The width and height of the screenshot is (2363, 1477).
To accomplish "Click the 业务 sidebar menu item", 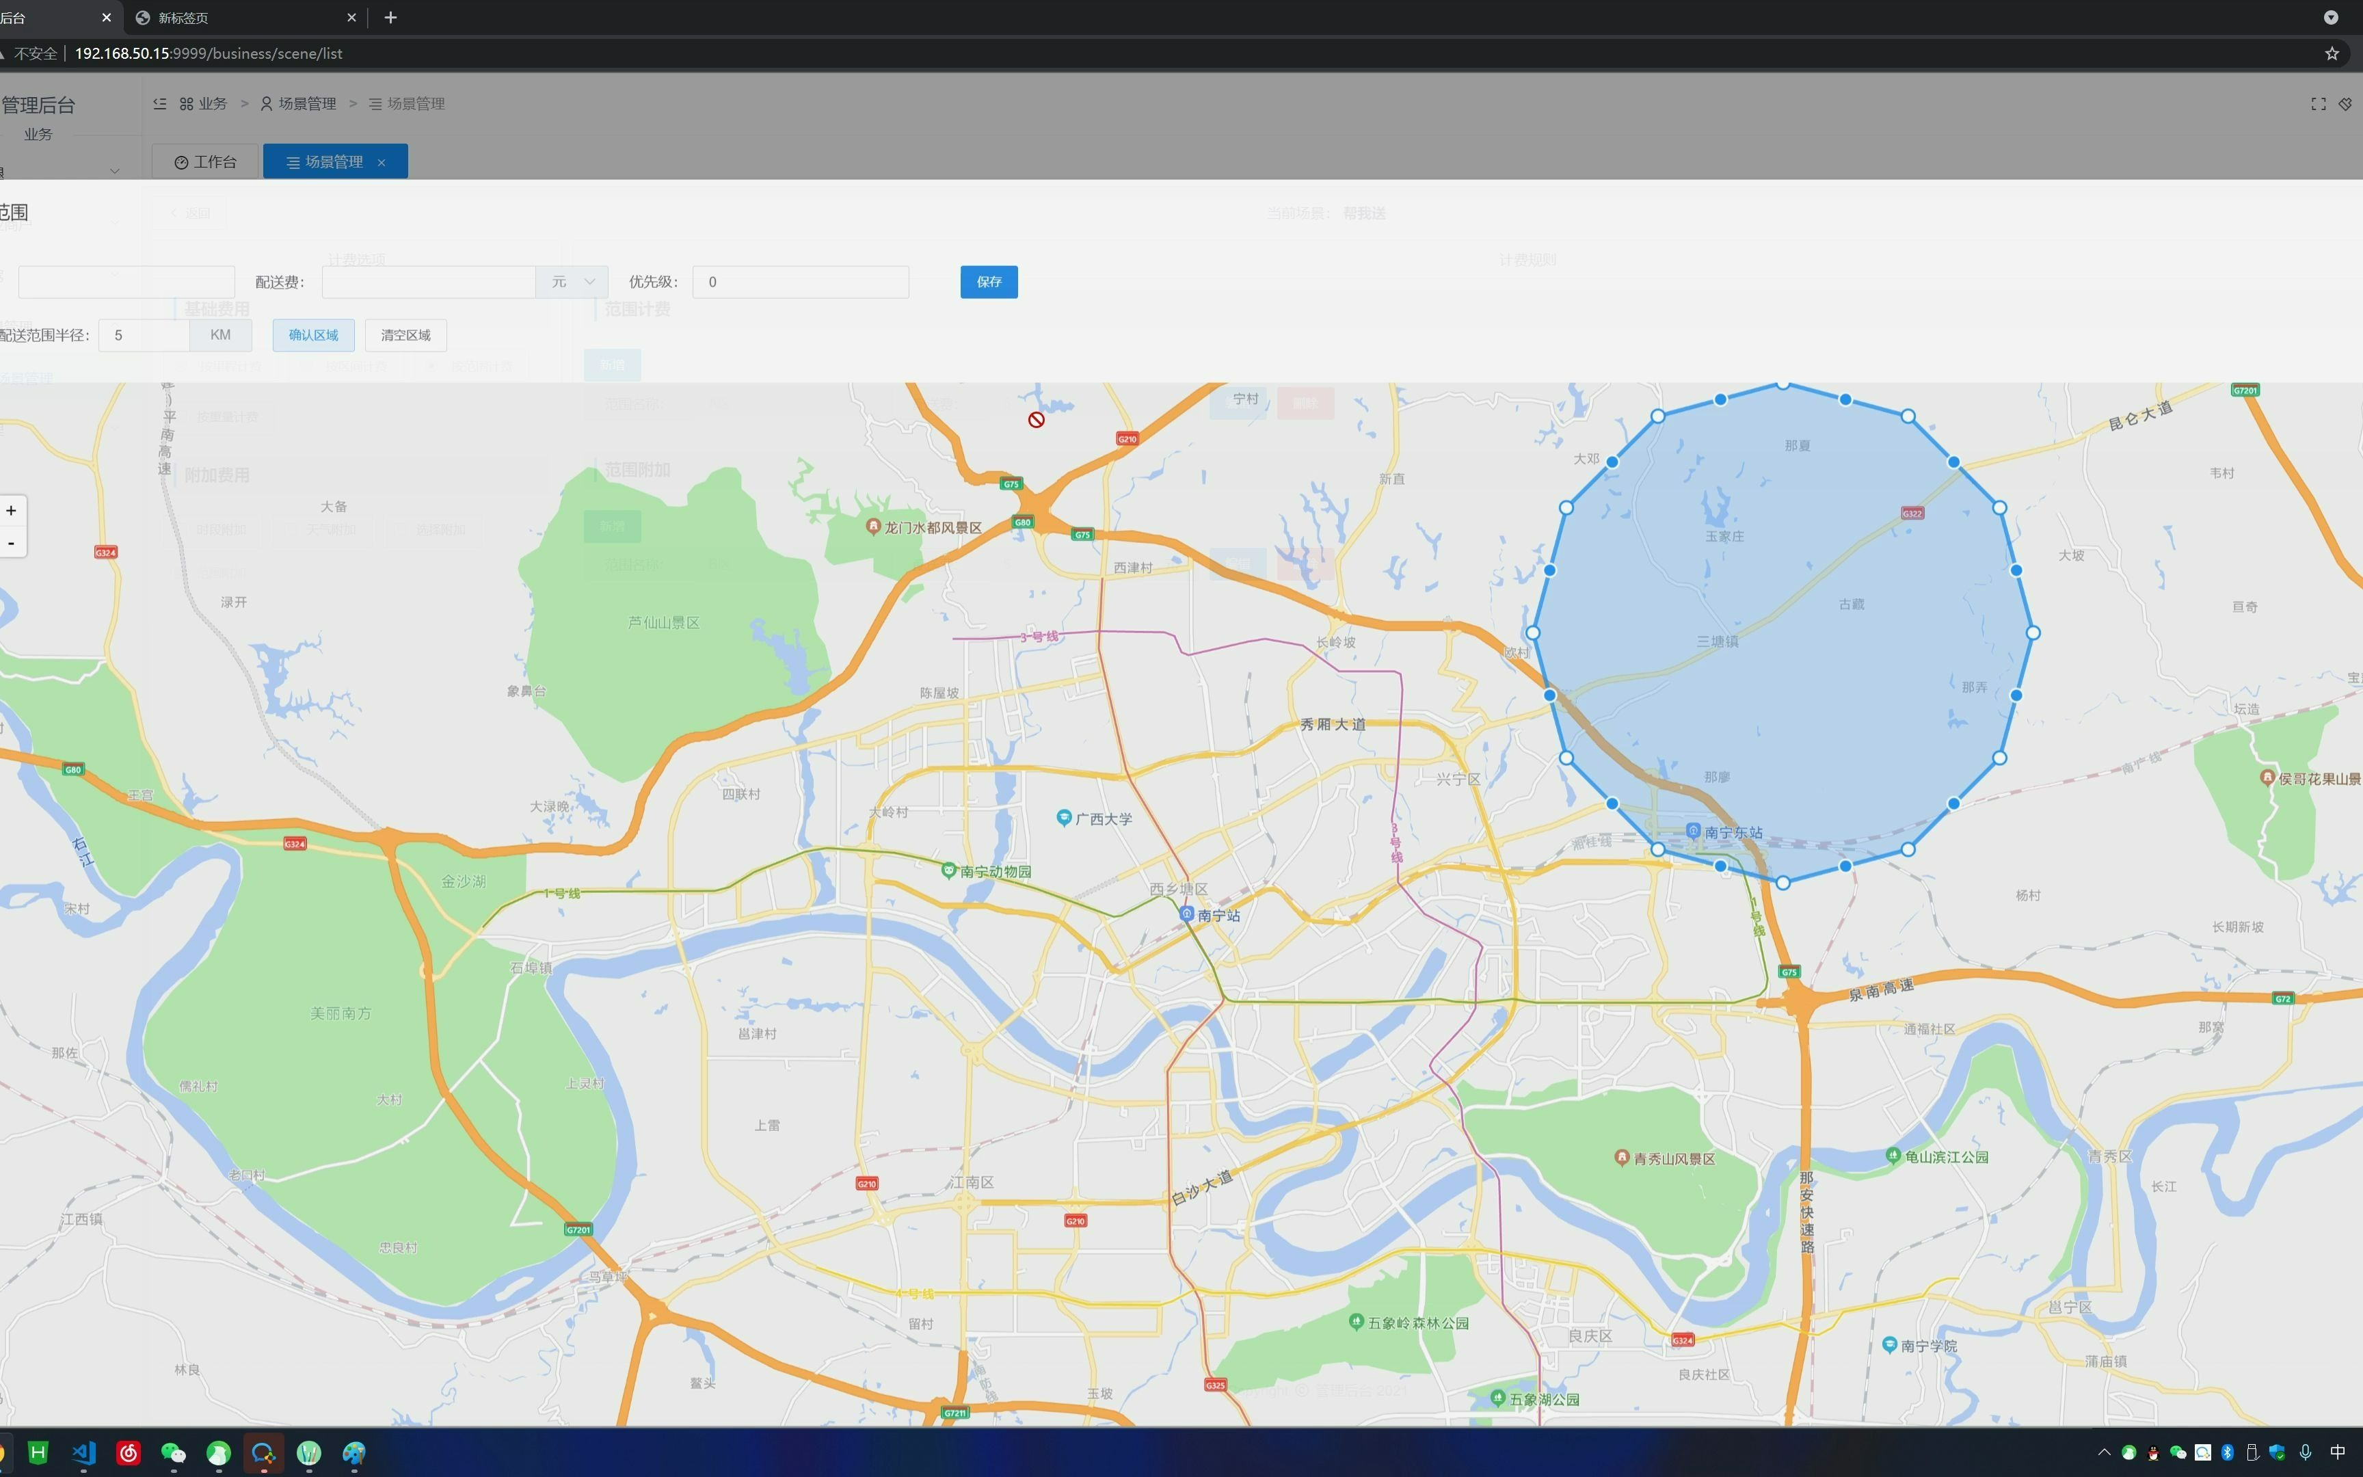I will (x=38, y=134).
